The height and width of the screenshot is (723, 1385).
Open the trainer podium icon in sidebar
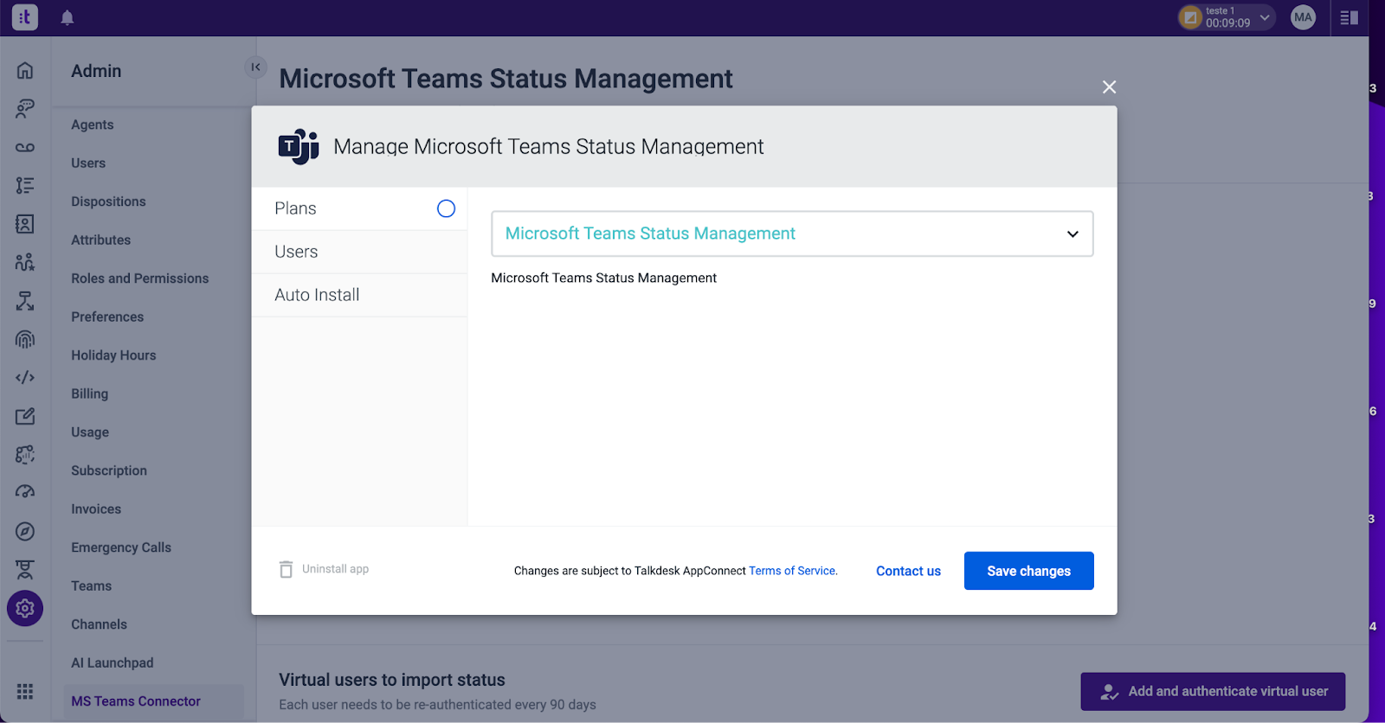(25, 569)
